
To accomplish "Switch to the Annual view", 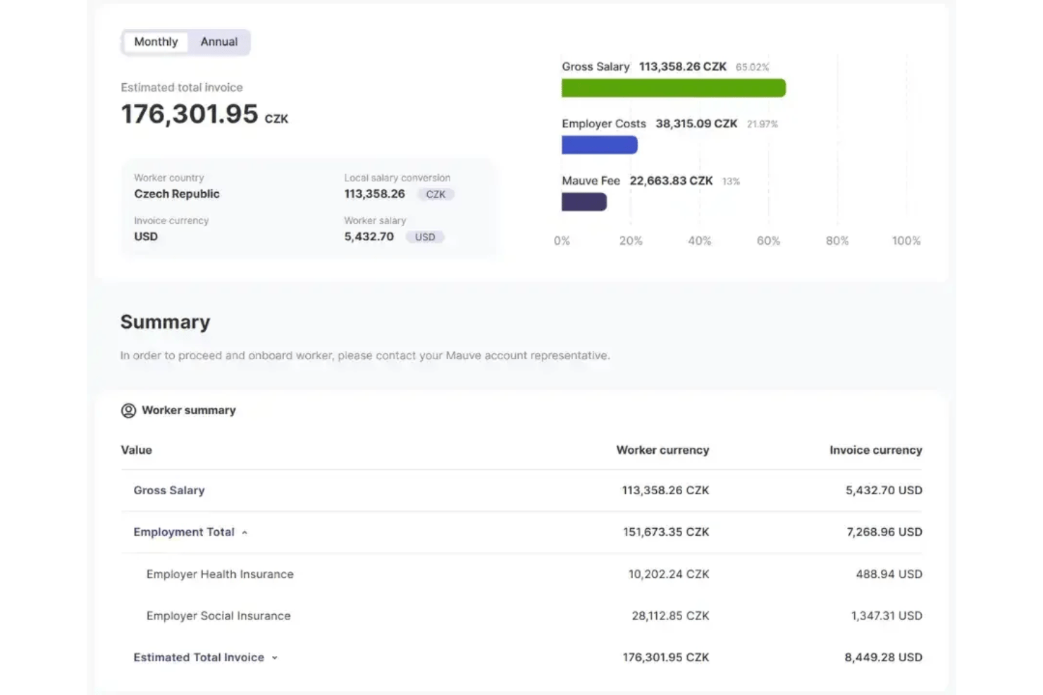I will [x=219, y=42].
